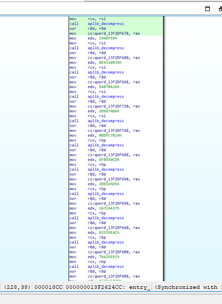Click the 000000013F2624CC: entry_ address status

tap(108, 287)
